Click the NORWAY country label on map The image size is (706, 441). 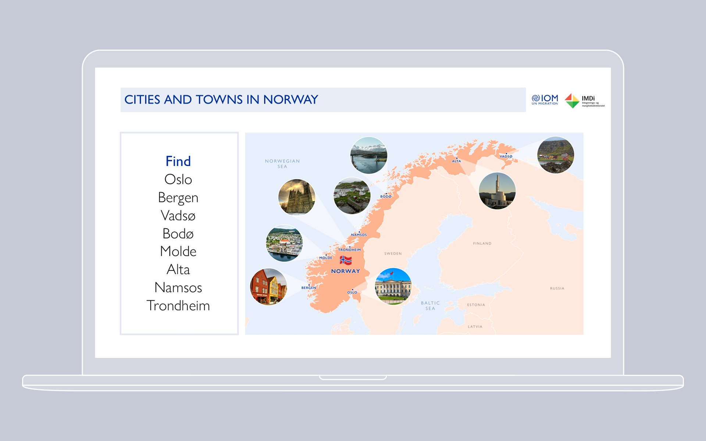[345, 271]
